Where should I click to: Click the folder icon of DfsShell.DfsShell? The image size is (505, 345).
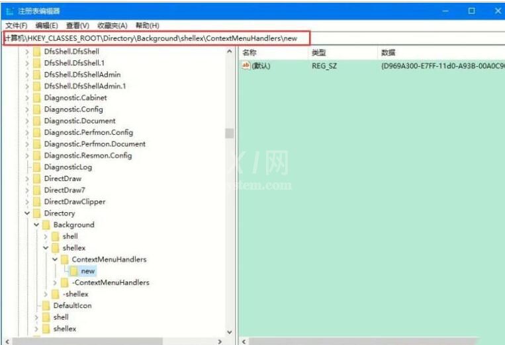coord(37,52)
